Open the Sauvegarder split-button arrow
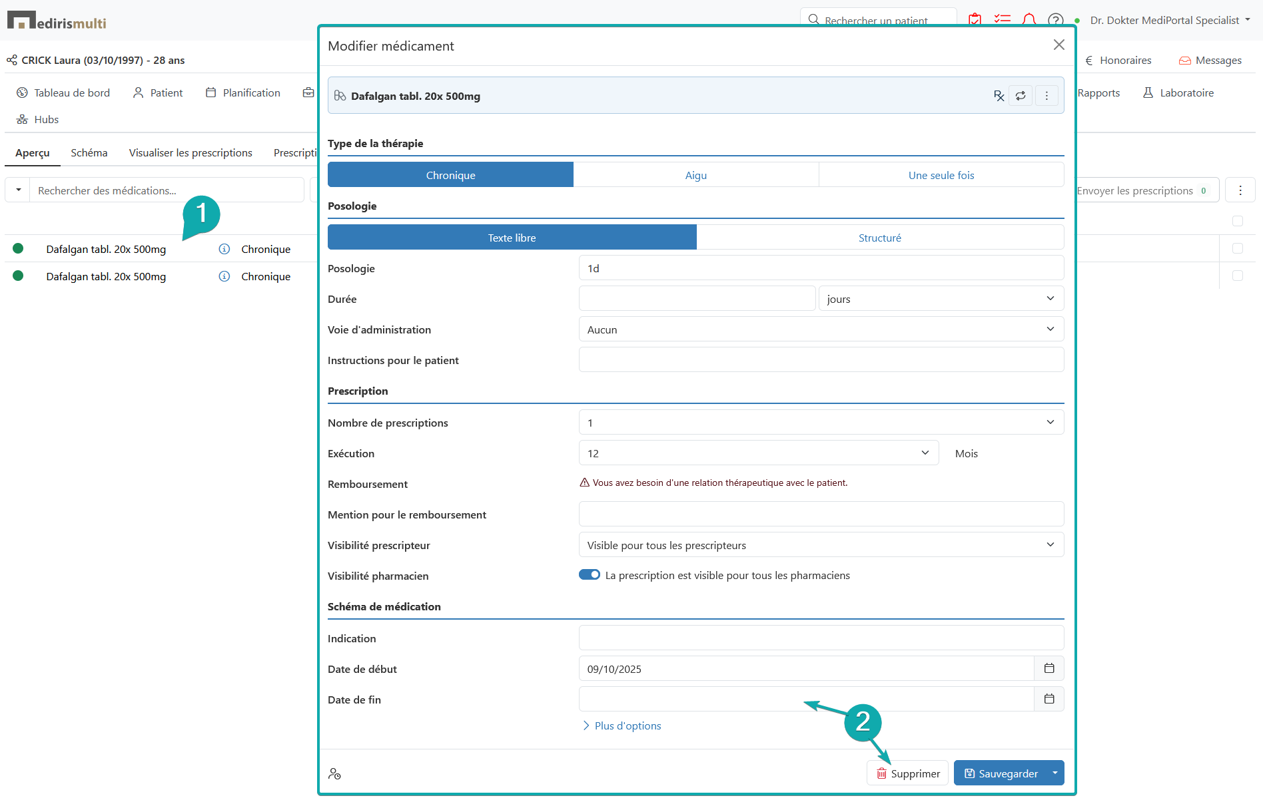 pos(1055,773)
